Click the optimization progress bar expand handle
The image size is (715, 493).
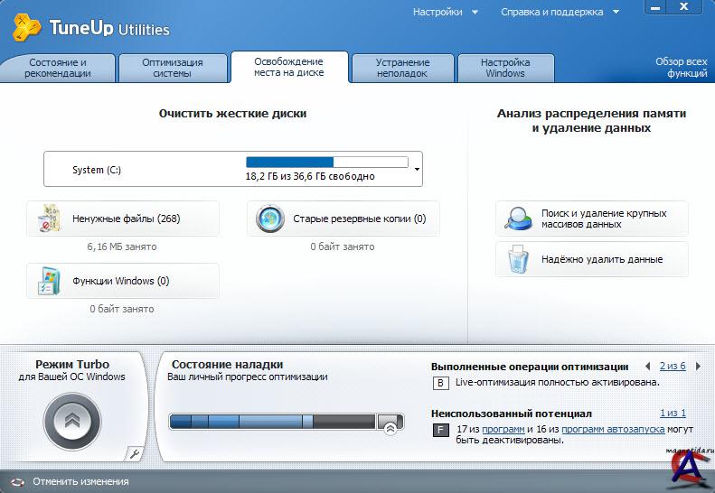(x=390, y=427)
